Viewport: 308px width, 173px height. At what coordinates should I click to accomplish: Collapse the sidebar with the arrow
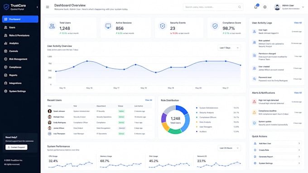(x=37, y=7)
